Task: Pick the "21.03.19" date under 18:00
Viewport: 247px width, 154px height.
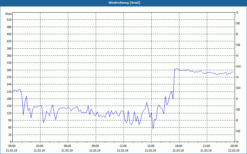Action: [x=178, y=151]
